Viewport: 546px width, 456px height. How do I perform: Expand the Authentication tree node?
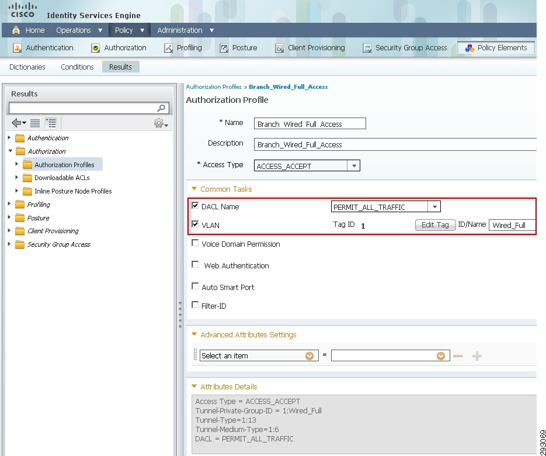tap(9, 138)
